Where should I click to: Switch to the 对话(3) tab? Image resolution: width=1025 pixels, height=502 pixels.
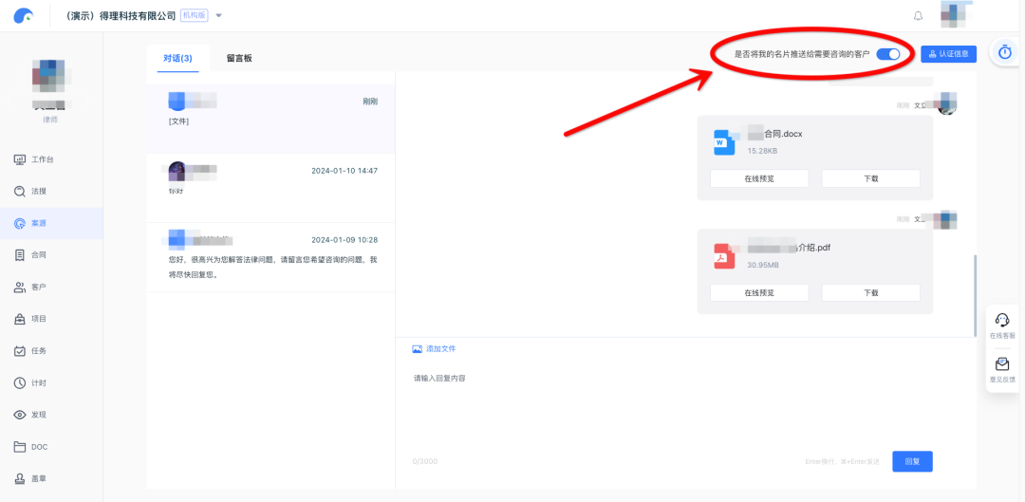coord(177,58)
